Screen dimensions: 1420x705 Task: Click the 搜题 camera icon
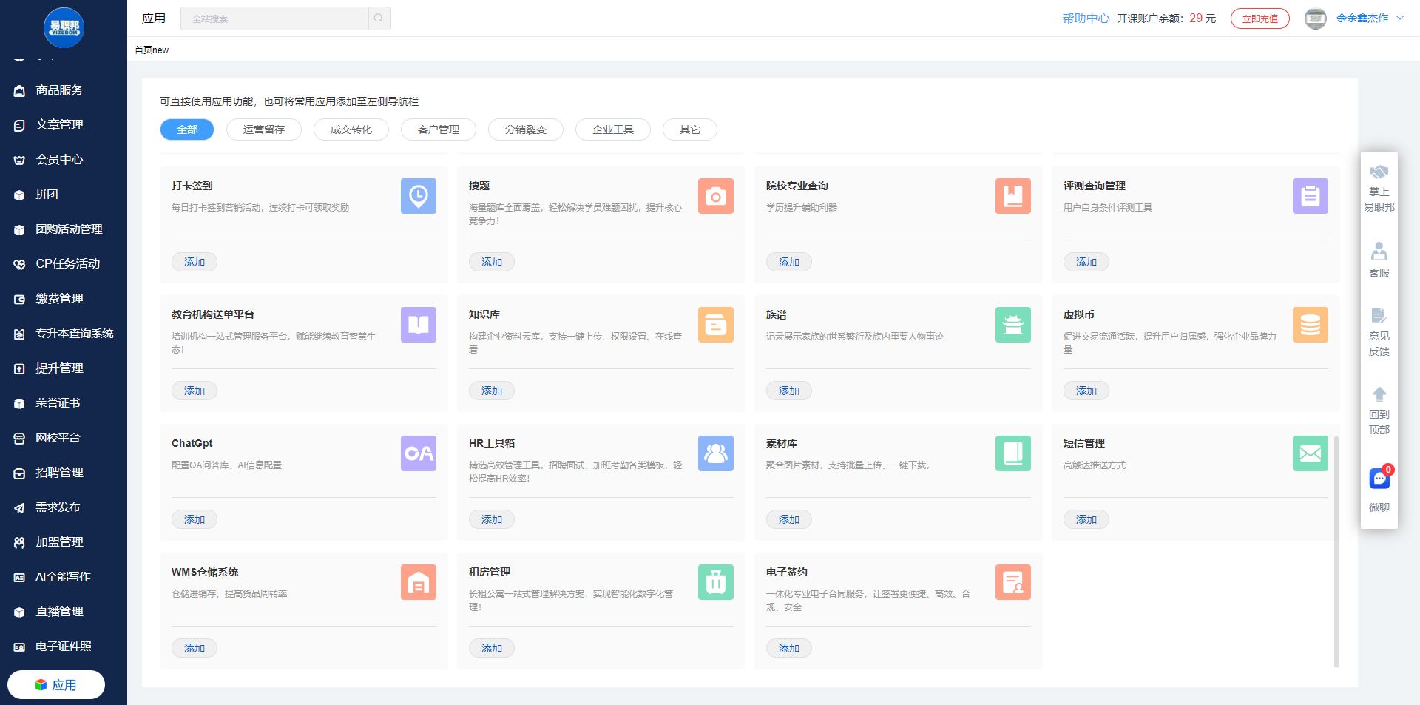(715, 196)
